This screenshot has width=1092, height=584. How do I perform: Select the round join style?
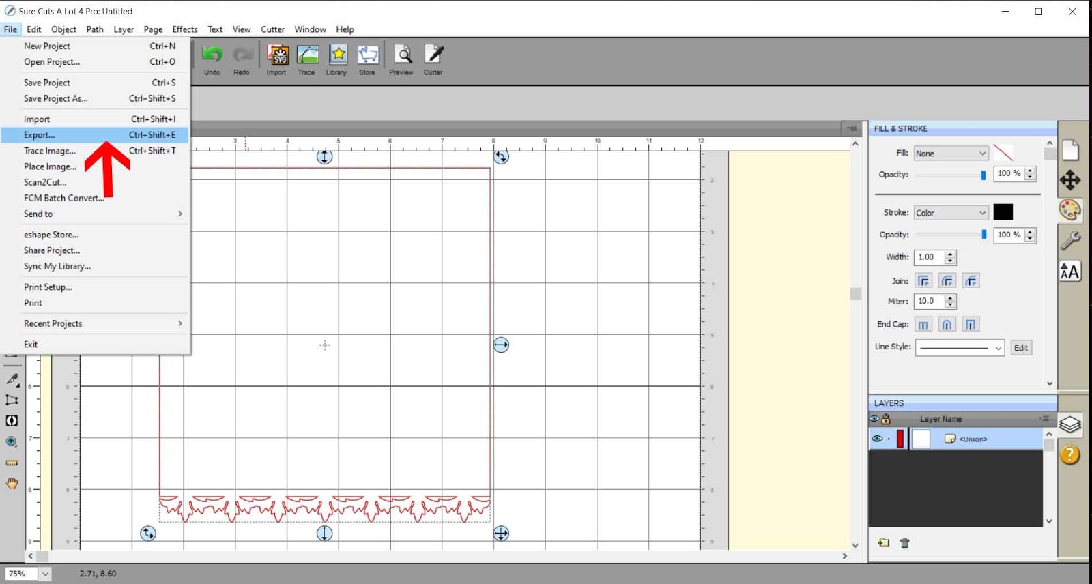[x=947, y=280]
